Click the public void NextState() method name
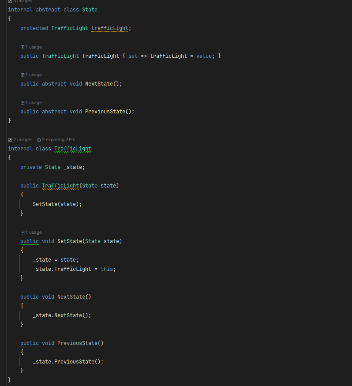 coord(71,297)
